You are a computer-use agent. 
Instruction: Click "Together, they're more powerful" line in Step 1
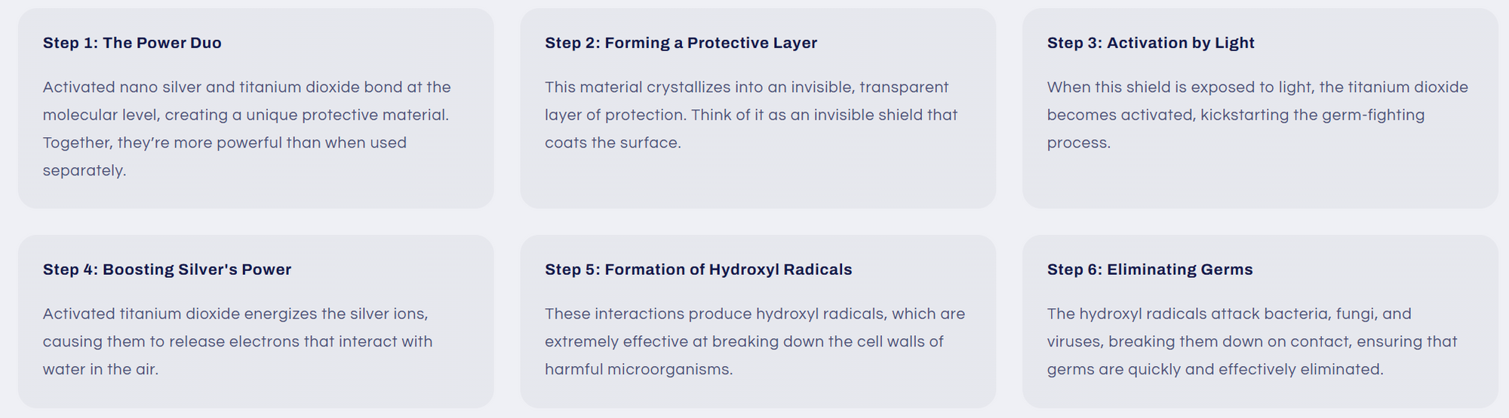(224, 143)
